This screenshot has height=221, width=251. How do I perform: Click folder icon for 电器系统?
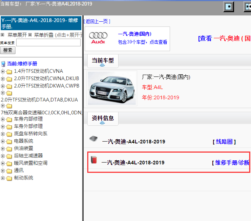coord(9,141)
